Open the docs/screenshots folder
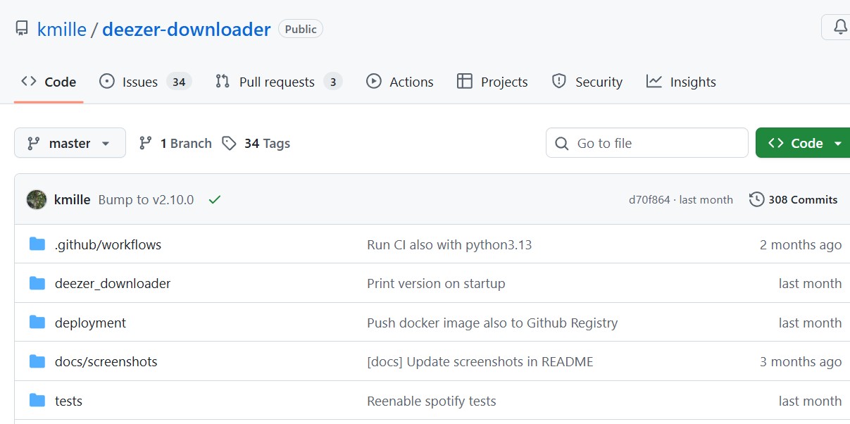The image size is (850, 424). (x=106, y=361)
